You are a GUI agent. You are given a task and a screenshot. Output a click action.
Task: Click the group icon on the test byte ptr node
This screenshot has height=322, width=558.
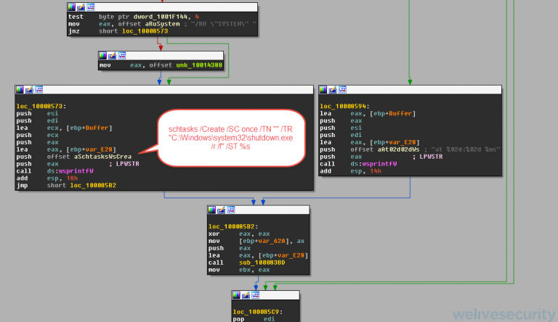tap(91, 7)
